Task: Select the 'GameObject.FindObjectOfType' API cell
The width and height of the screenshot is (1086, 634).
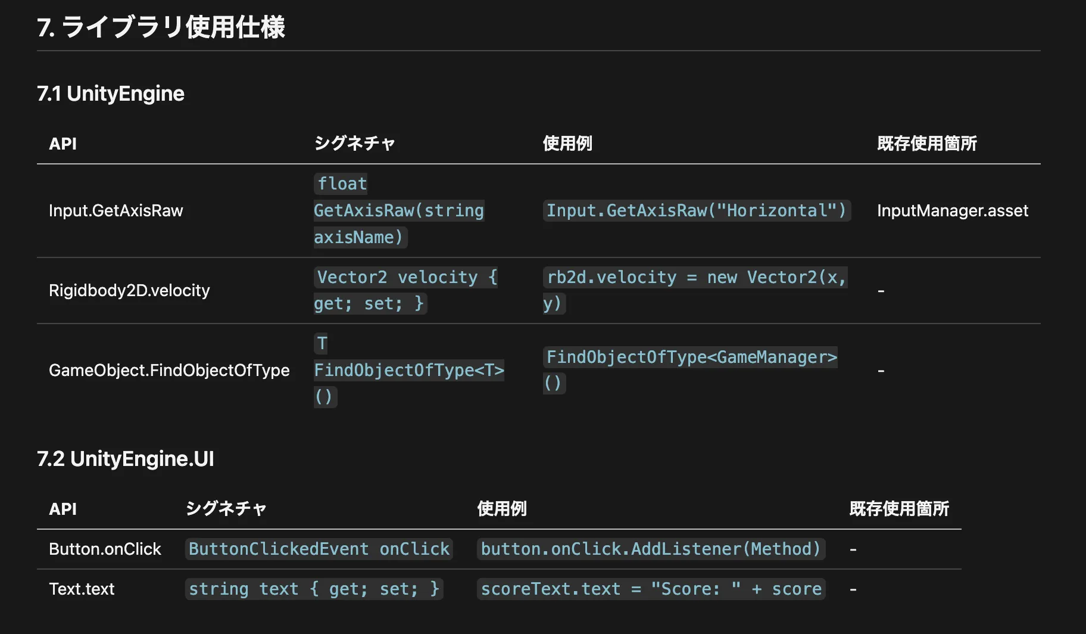Action: click(169, 370)
